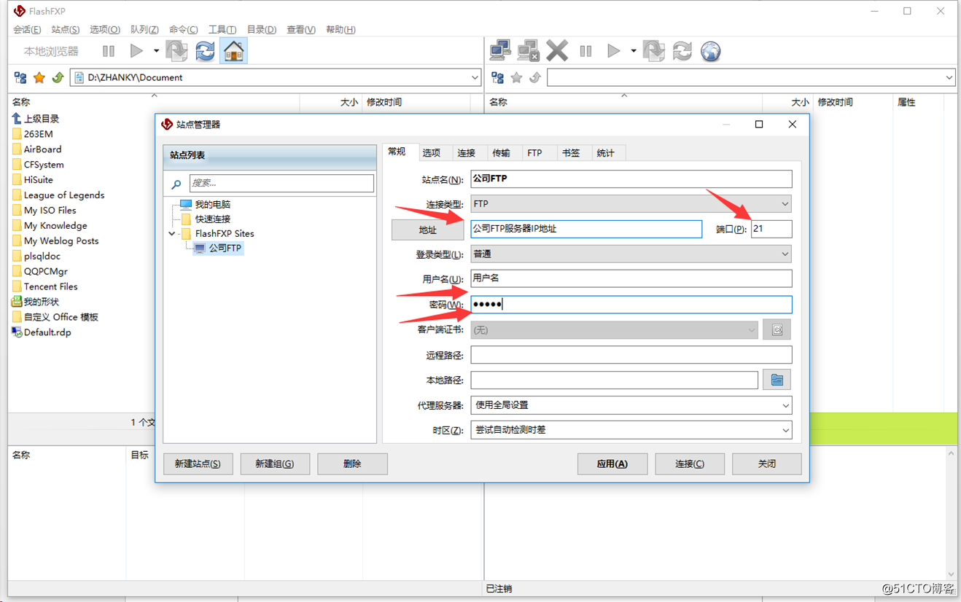This screenshot has height=602, width=961.
Task: Open dropdown arrow beside local Play icon
Action: pos(156,51)
